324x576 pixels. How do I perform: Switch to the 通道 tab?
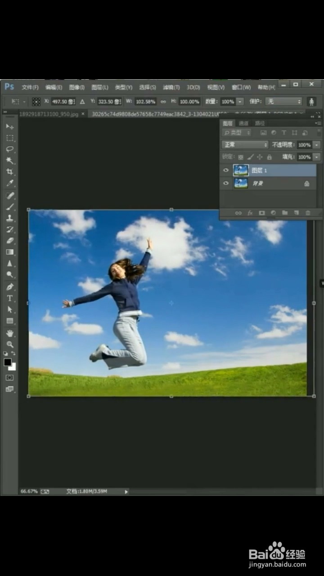[243, 123]
